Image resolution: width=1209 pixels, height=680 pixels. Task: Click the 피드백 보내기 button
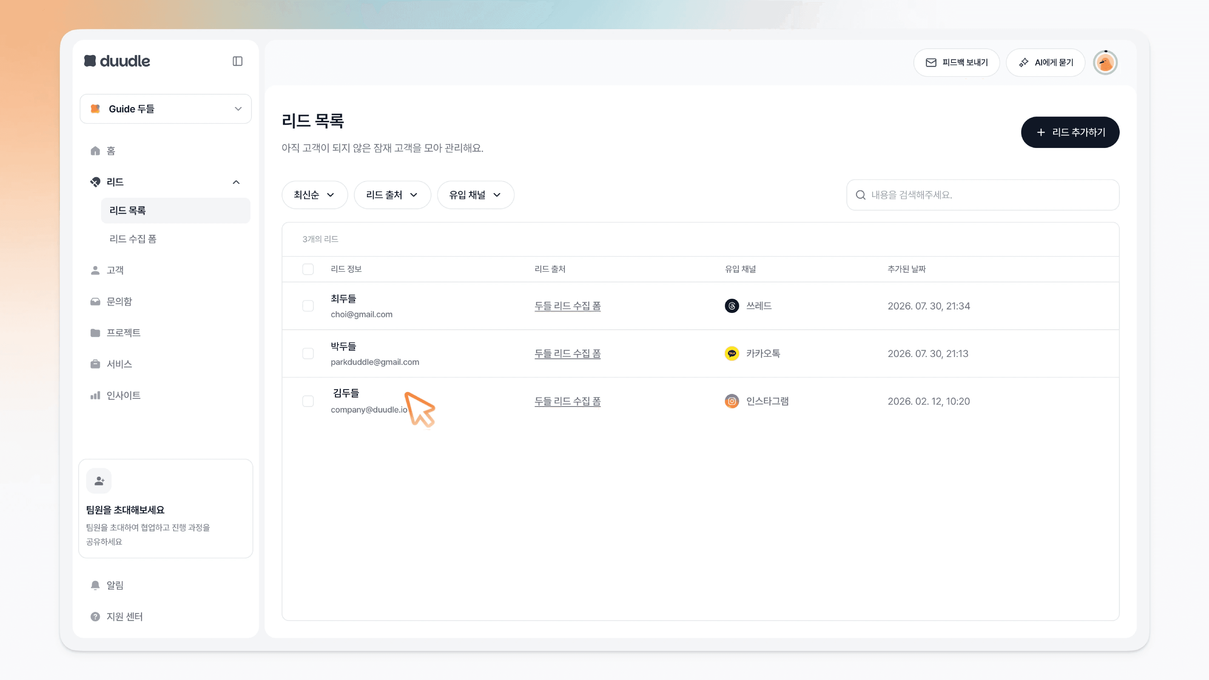(956, 62)
